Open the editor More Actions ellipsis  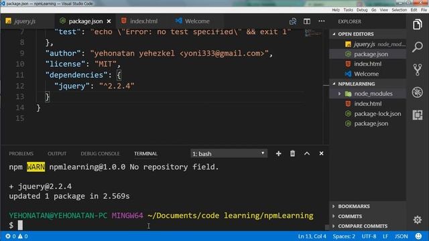coord(322,21)
